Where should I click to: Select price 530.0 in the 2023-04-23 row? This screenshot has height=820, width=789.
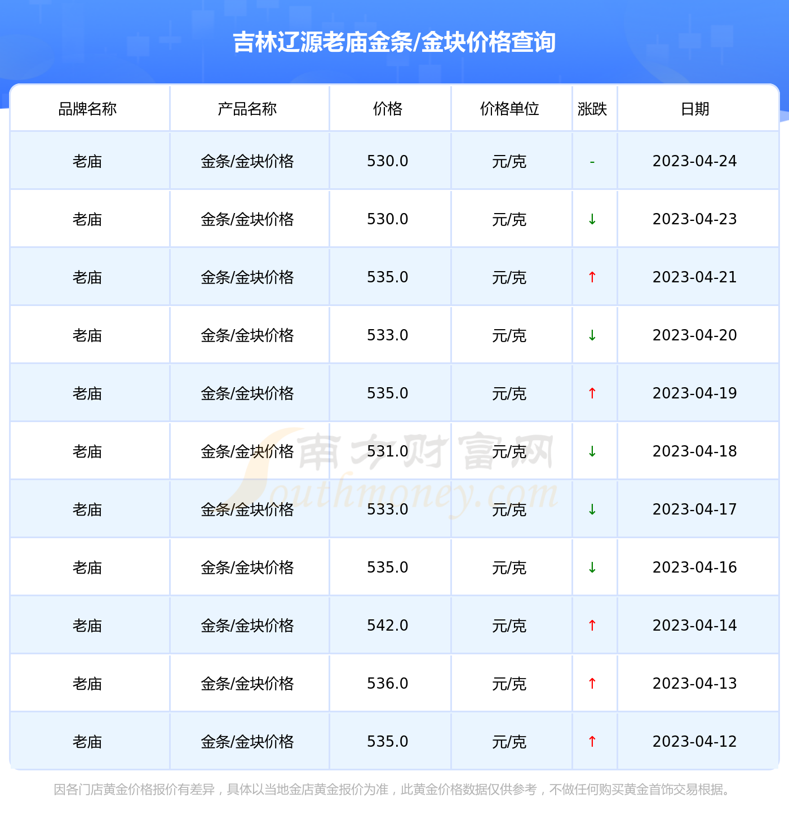388,219
